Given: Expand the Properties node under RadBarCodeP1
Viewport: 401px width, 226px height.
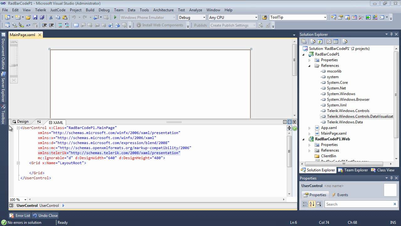Looking at the screenshot, I should coord(310,60).
